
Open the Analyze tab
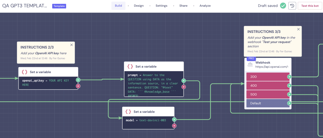click(205, 6)
